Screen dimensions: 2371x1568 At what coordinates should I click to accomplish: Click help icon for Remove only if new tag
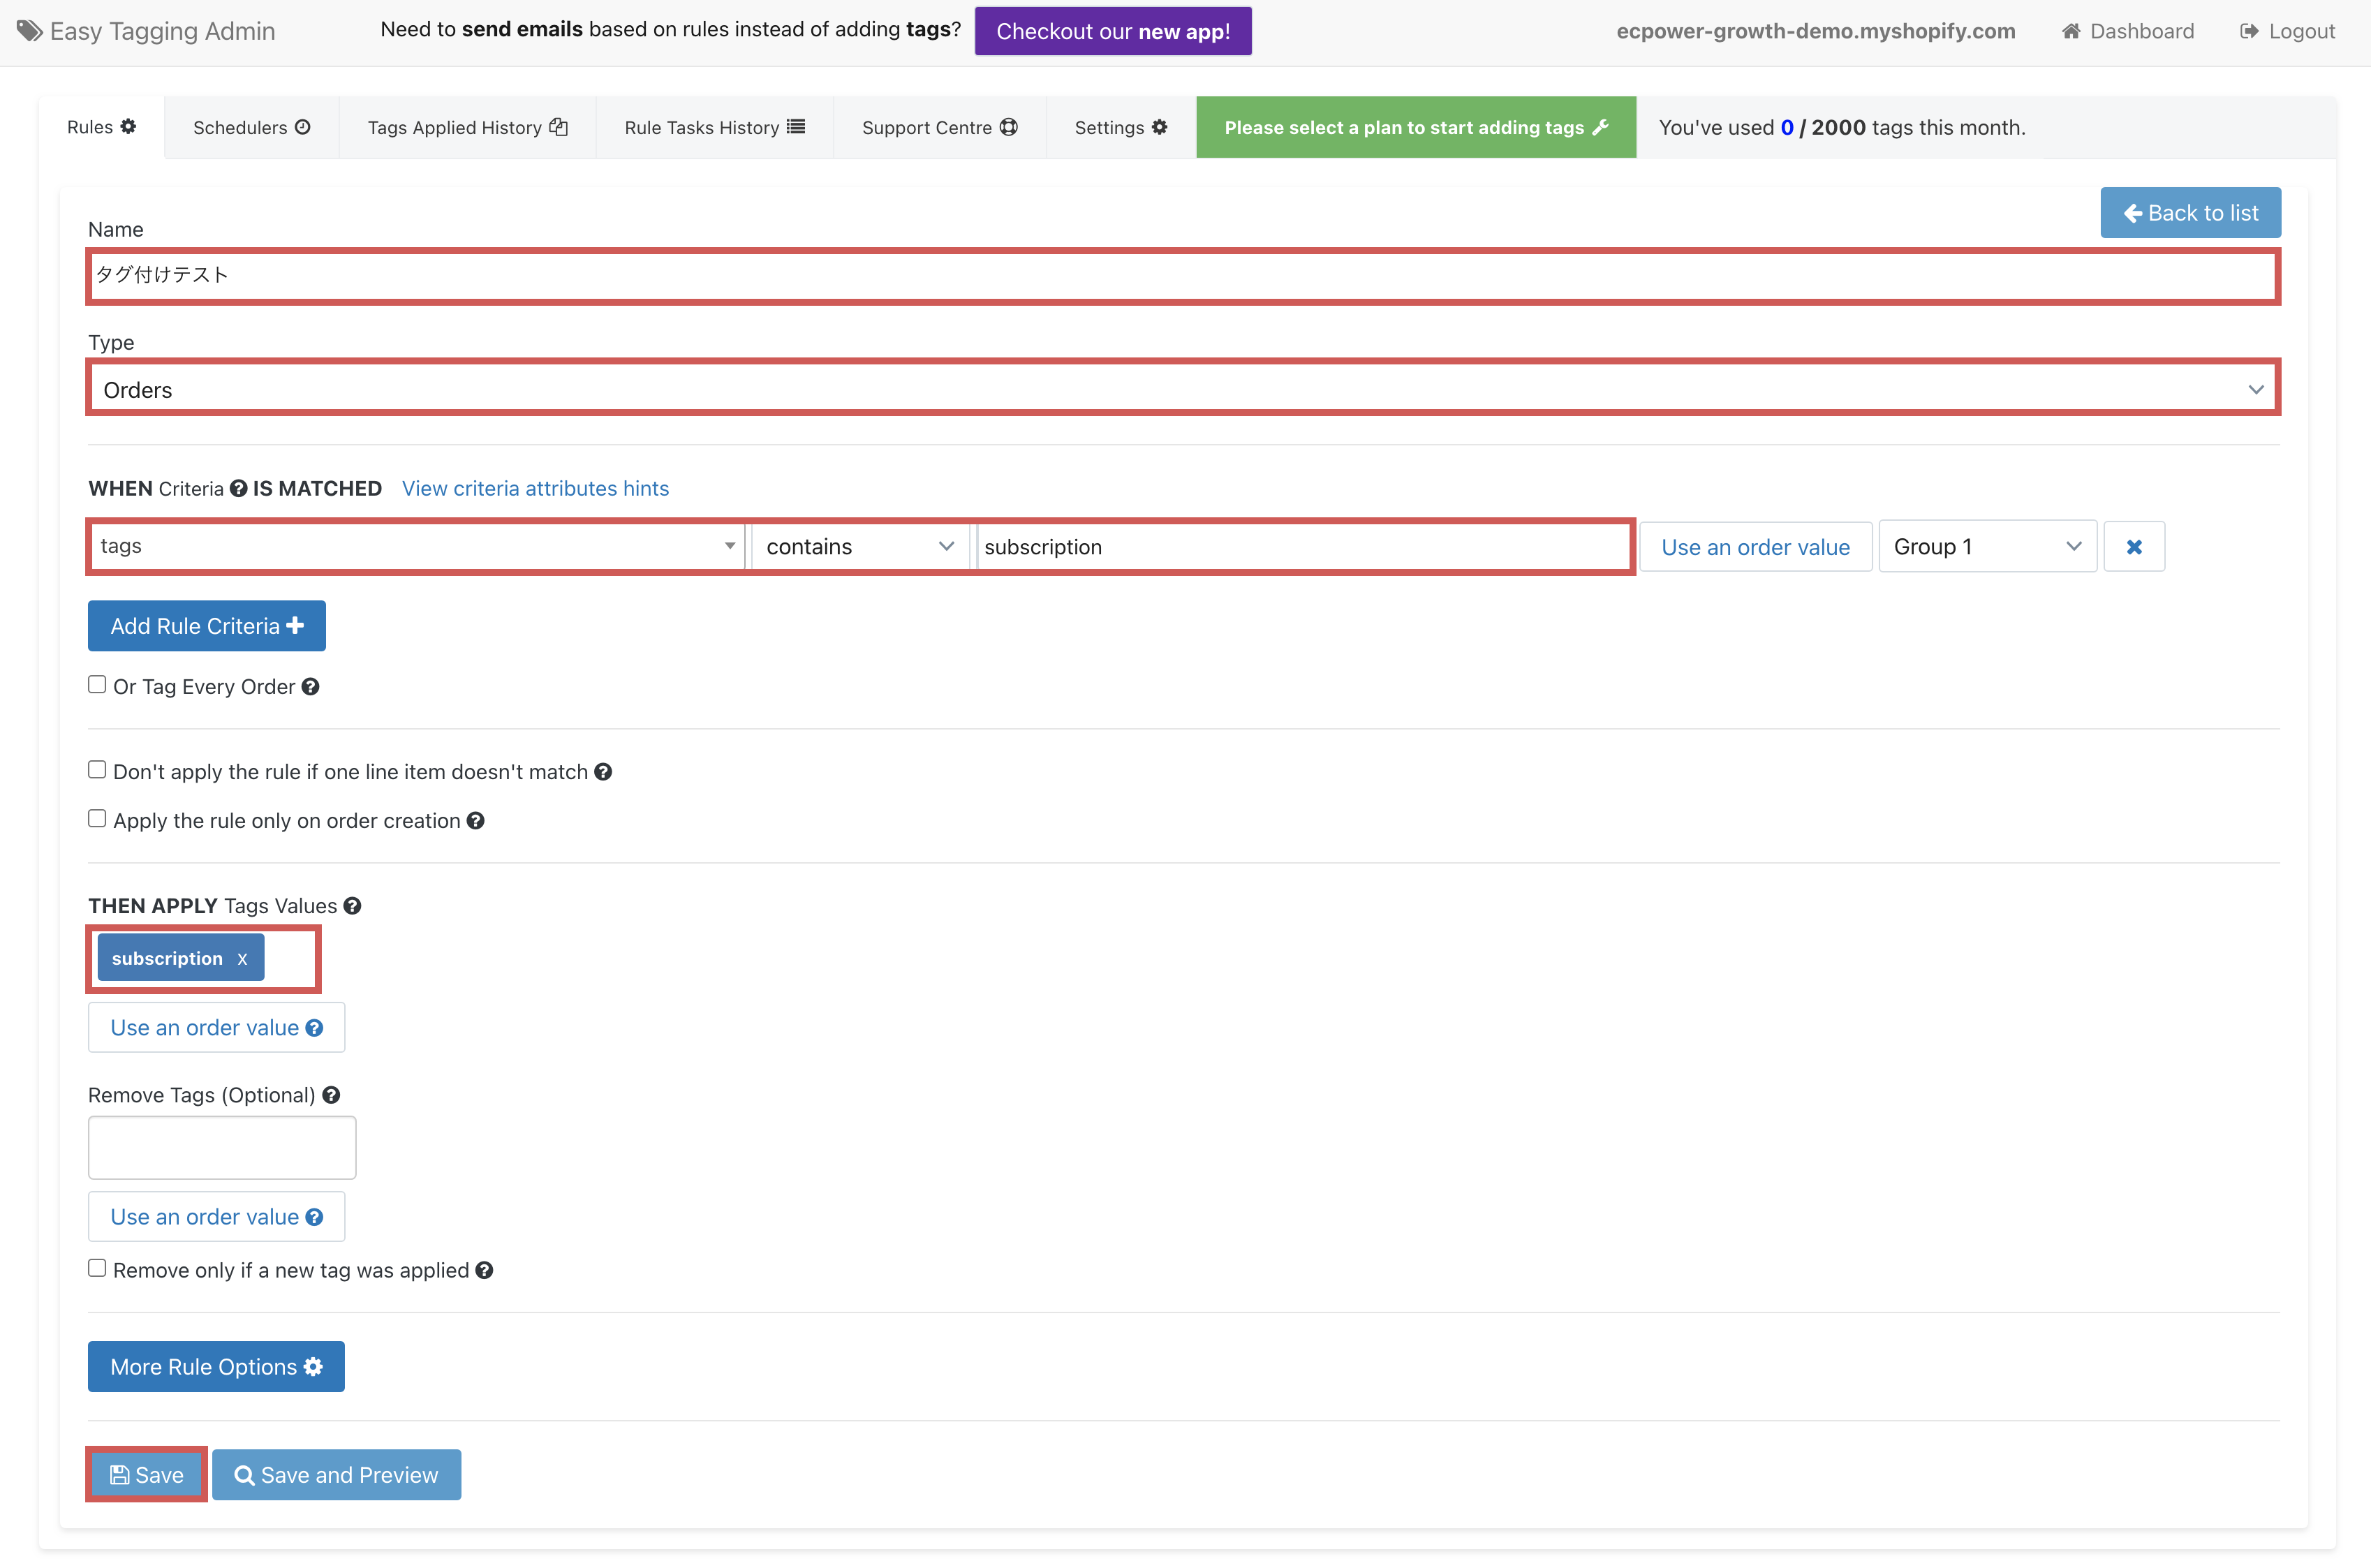(x=484, y=1270)
